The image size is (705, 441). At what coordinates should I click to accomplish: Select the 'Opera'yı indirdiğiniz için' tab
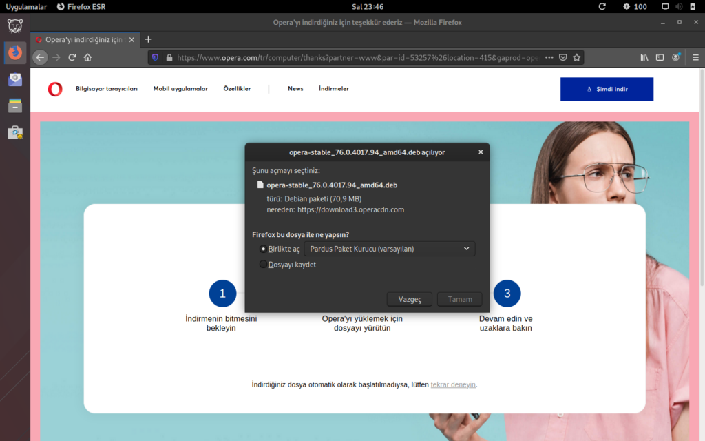85,39
